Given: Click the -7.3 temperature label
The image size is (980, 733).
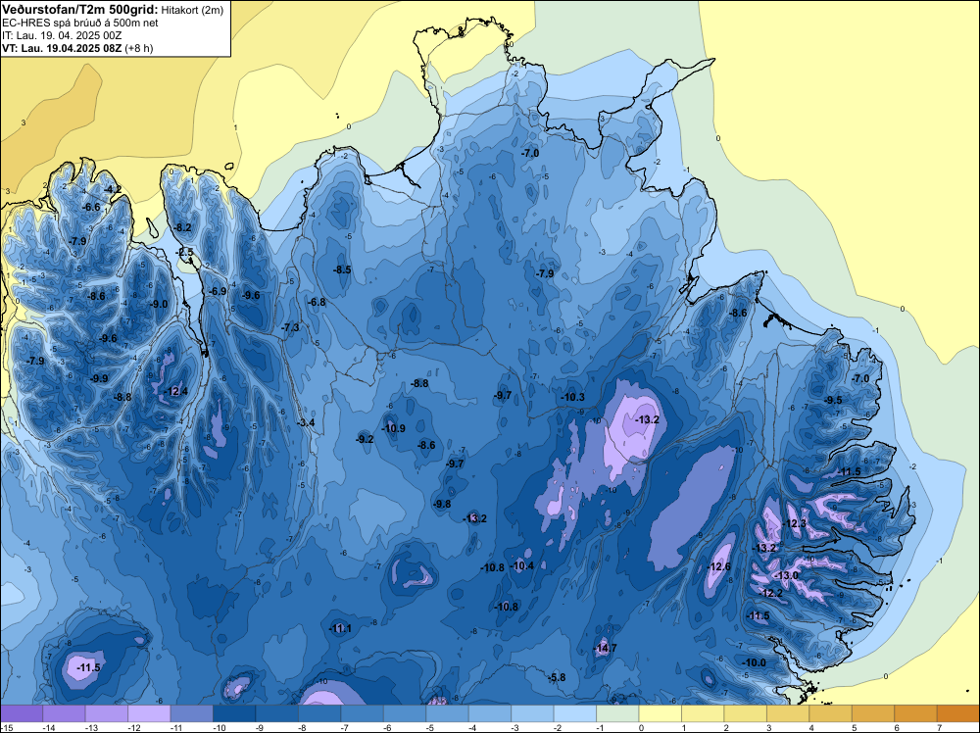Looking at the screenshot, I should coord(291,327).
